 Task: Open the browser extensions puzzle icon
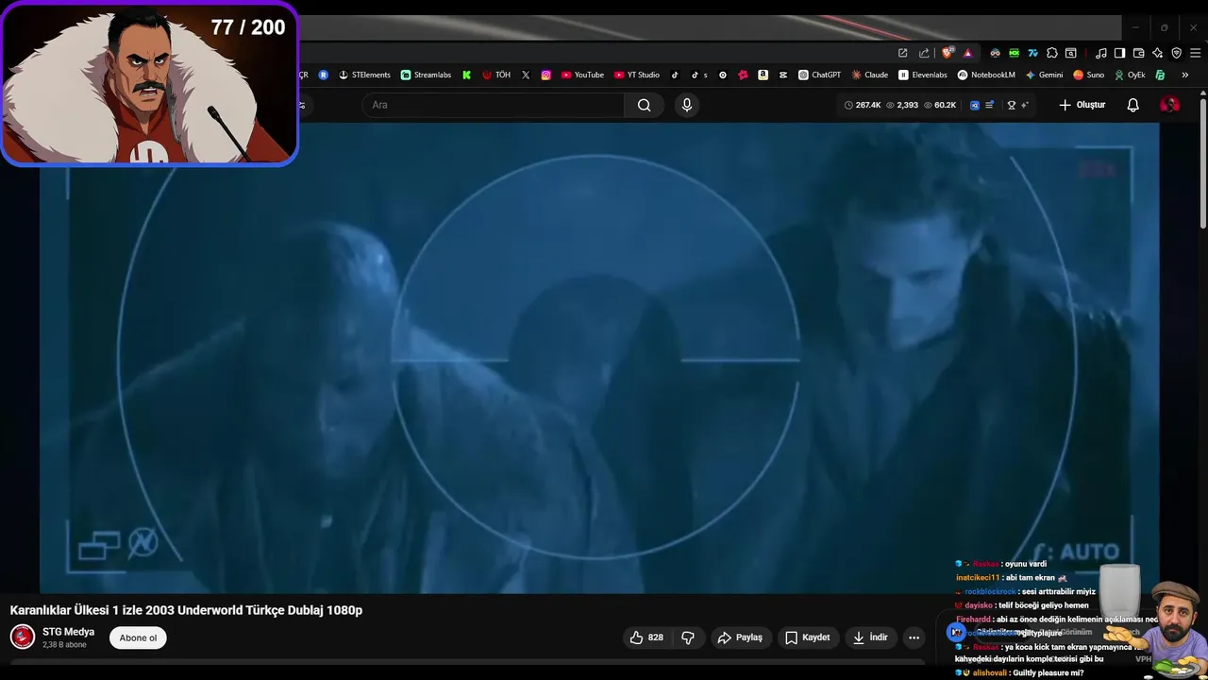(x=1052, y=53)
